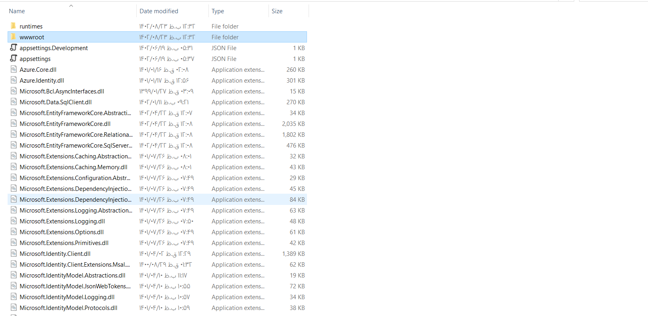Screen dimensions: 648x316
Task: Select the Azure.Identity.dll file name
Action: tap(42, 81)
